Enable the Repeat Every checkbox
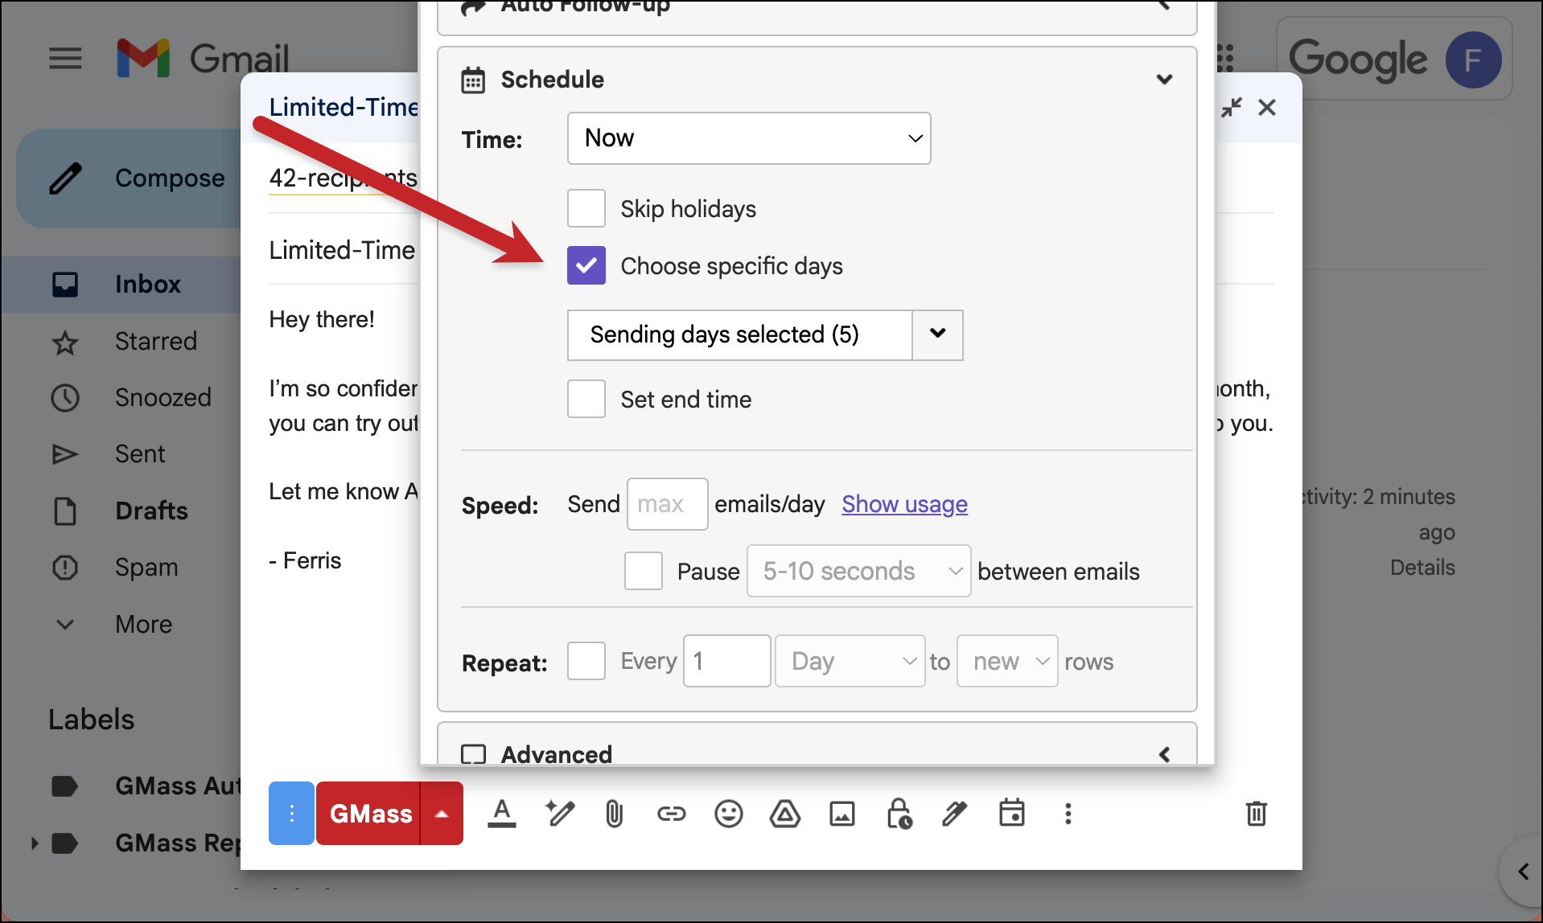 pos(586,661)
